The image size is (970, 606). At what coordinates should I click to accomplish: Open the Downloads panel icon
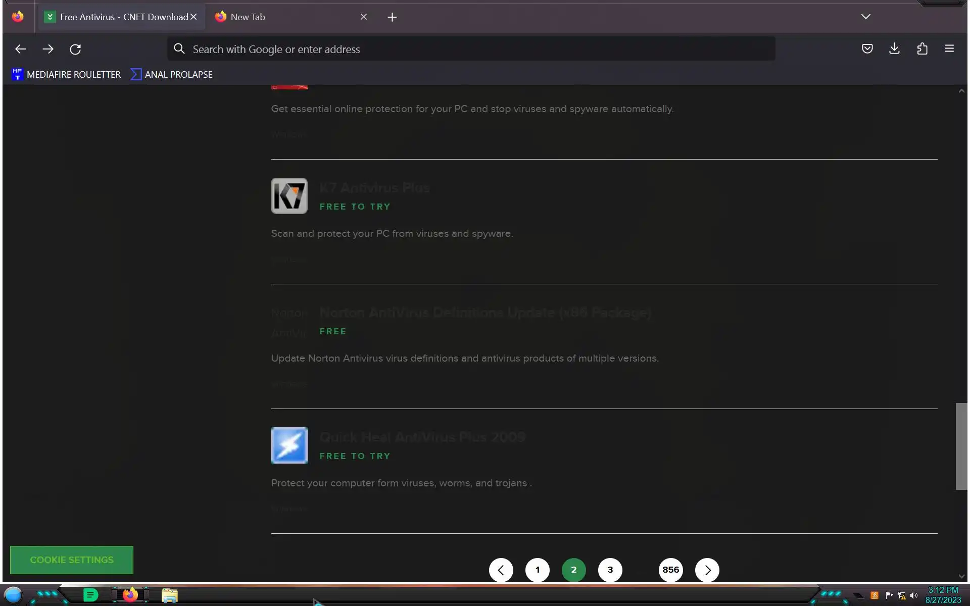(x=894, y=49)
